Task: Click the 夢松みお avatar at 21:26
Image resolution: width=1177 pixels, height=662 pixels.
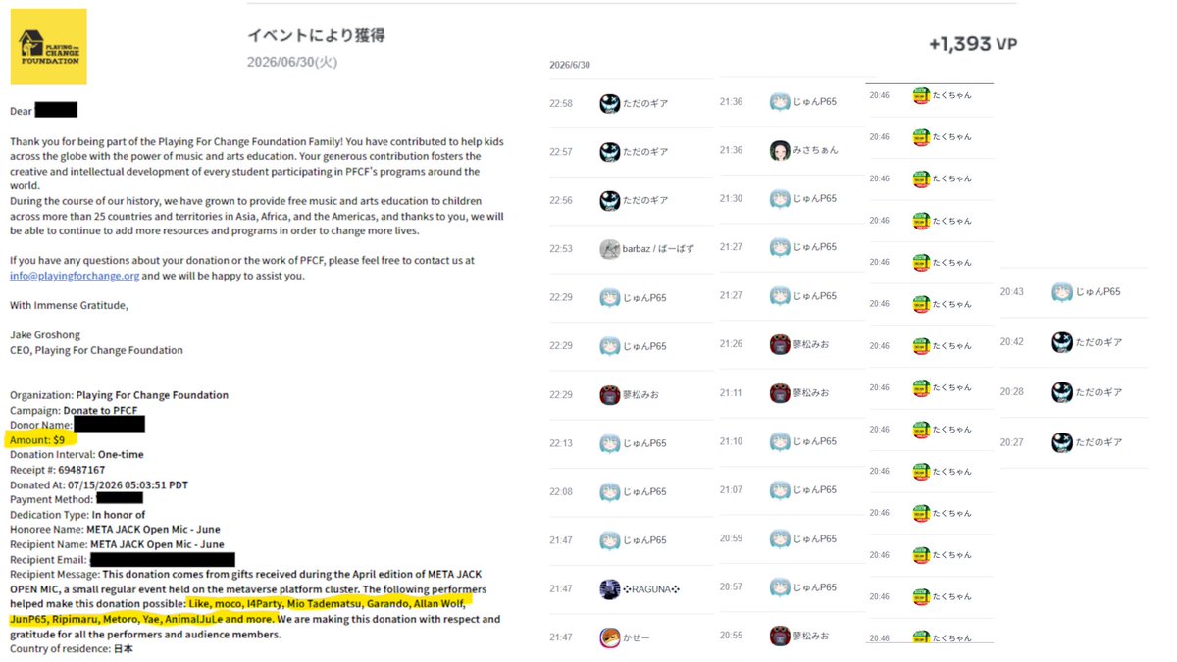Action: point(780,344)
